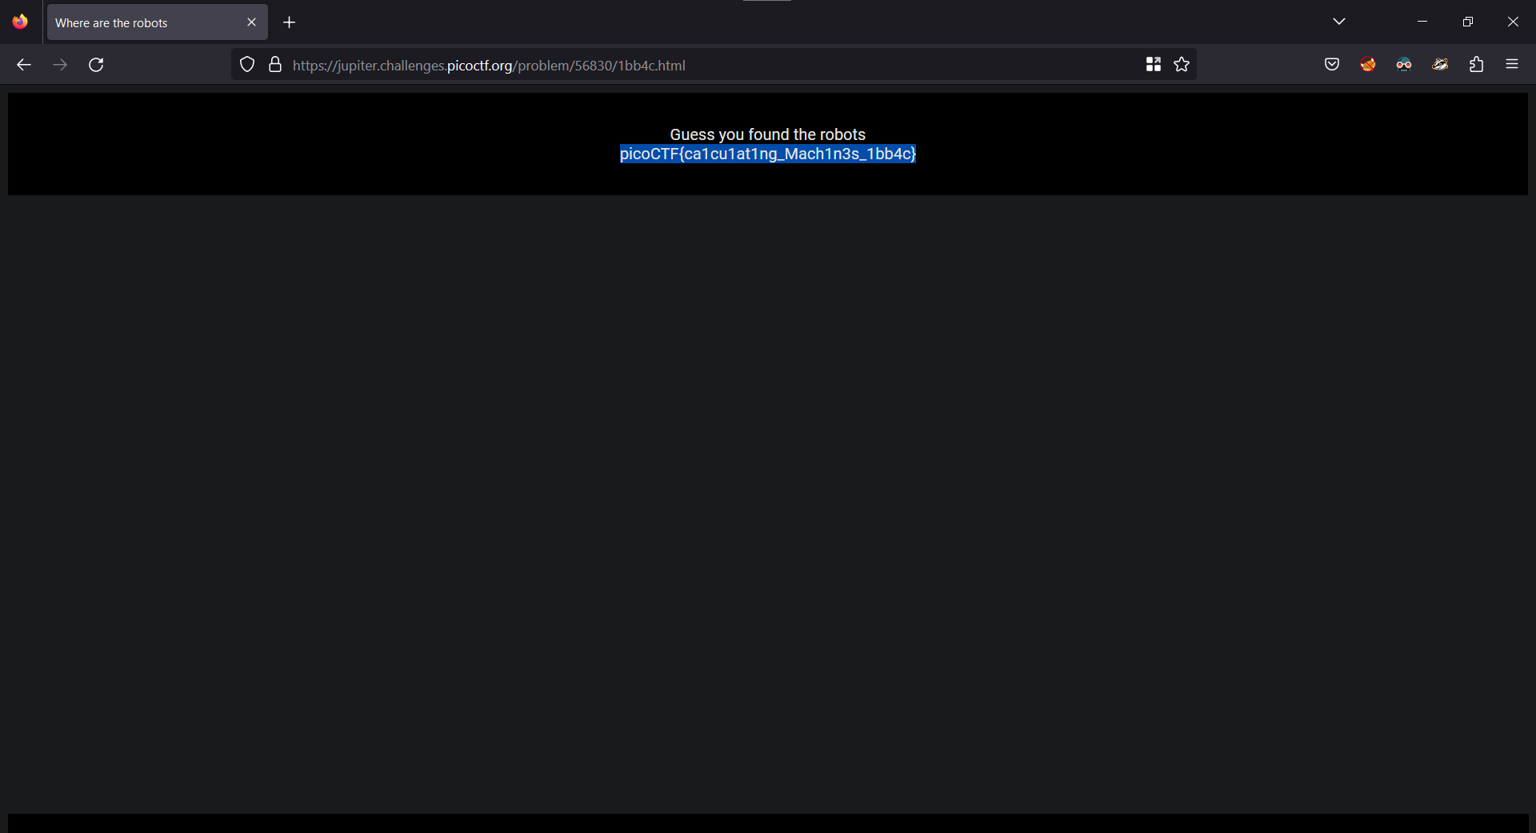Close the Firefox window
The image size is (1536, 833).
1513,22
